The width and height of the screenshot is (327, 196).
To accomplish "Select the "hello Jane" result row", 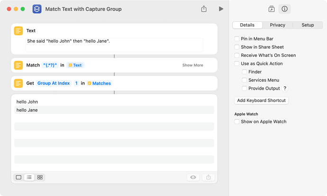I will [114, 110].
